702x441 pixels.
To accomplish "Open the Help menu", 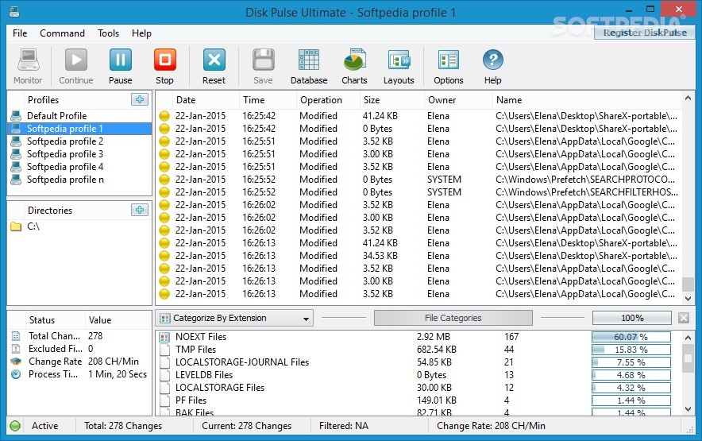I will 141,33.
